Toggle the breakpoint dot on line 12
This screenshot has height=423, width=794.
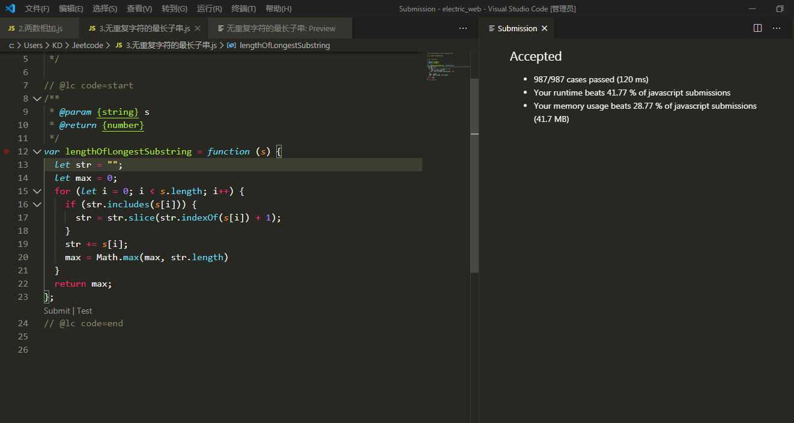coord(6,151)
